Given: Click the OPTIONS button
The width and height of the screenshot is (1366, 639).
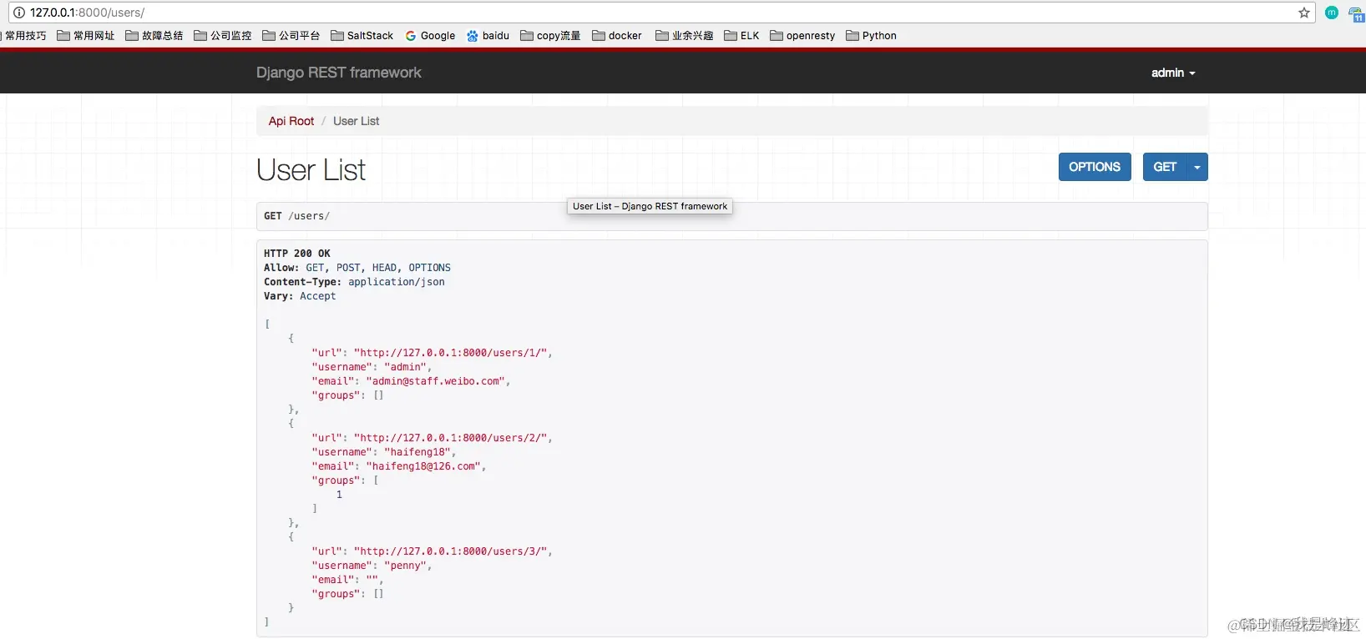Looking at the screenshot, I should pyautogui.click(x=1095, y=167).
